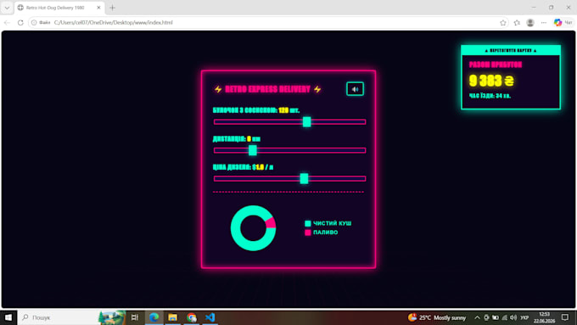Click the diesel price slider handle
The width and height of the screenshot is (577, 325).
304,178
